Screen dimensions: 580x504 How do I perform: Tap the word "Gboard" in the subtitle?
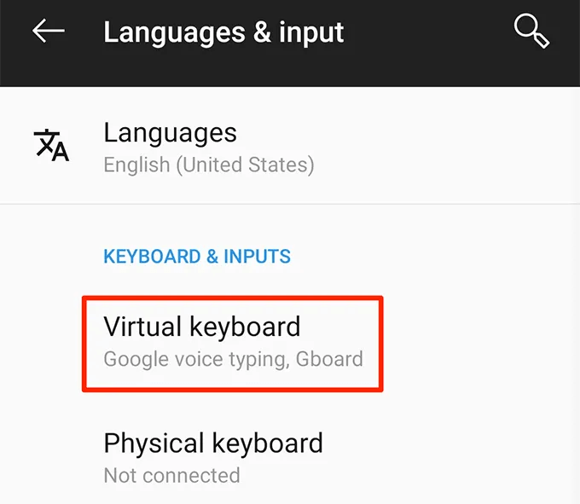[329, 358]
